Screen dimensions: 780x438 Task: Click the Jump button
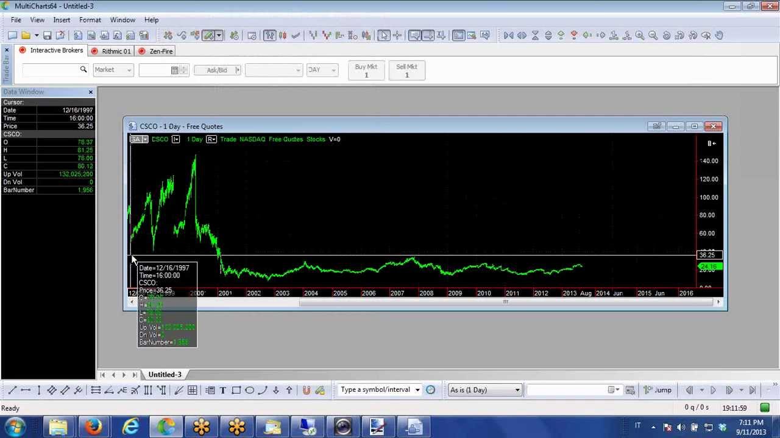point(658,390)
